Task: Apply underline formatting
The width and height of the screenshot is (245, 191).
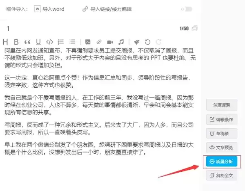Action: pyautogui.click(x=38, y=42)
